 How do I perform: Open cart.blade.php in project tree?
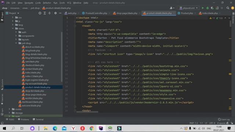pos(32,62)
